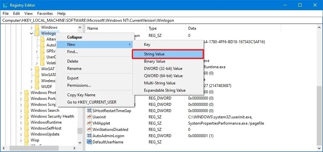Click tree horizontal scroll right arrow
This screenshot has height=152, width=323.
tap(74, 148)
